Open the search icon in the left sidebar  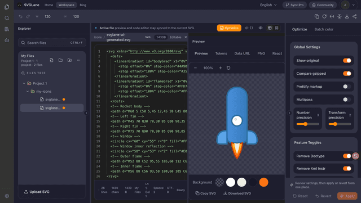click(x=7, y=18)
